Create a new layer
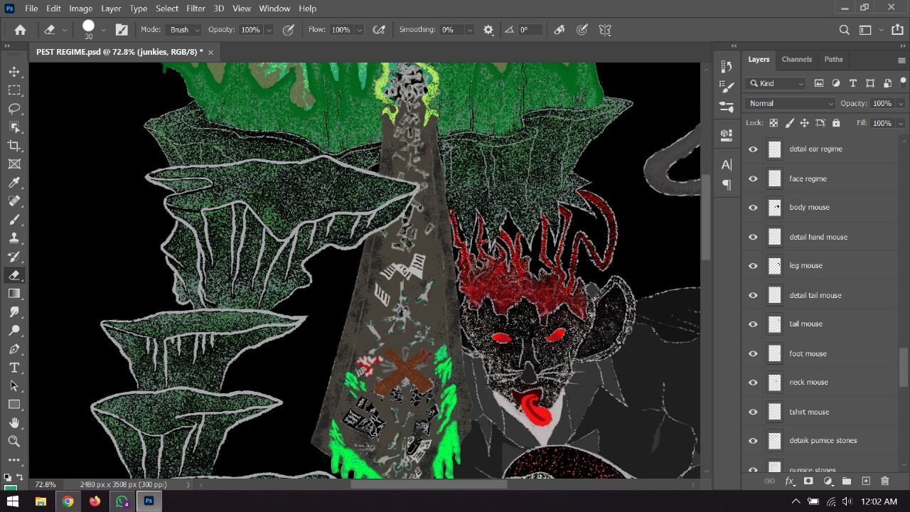Screen dimensions: 910x512 point(866,481)
